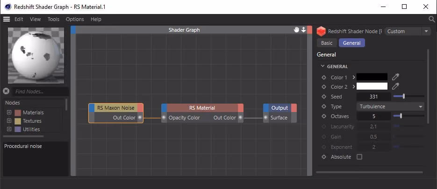Click the Seed slider
Screen dimensions: 437x189
click(x=408, y=96)
